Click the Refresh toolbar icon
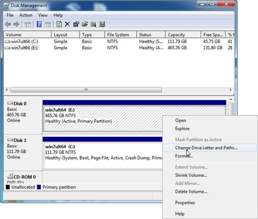The height and width of the screenshot is (219, 258). point(59,24)
